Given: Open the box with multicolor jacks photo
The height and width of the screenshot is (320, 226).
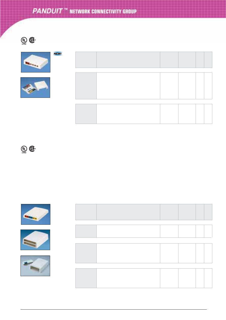Looking at the screenshot, I should tap(36, 214).
